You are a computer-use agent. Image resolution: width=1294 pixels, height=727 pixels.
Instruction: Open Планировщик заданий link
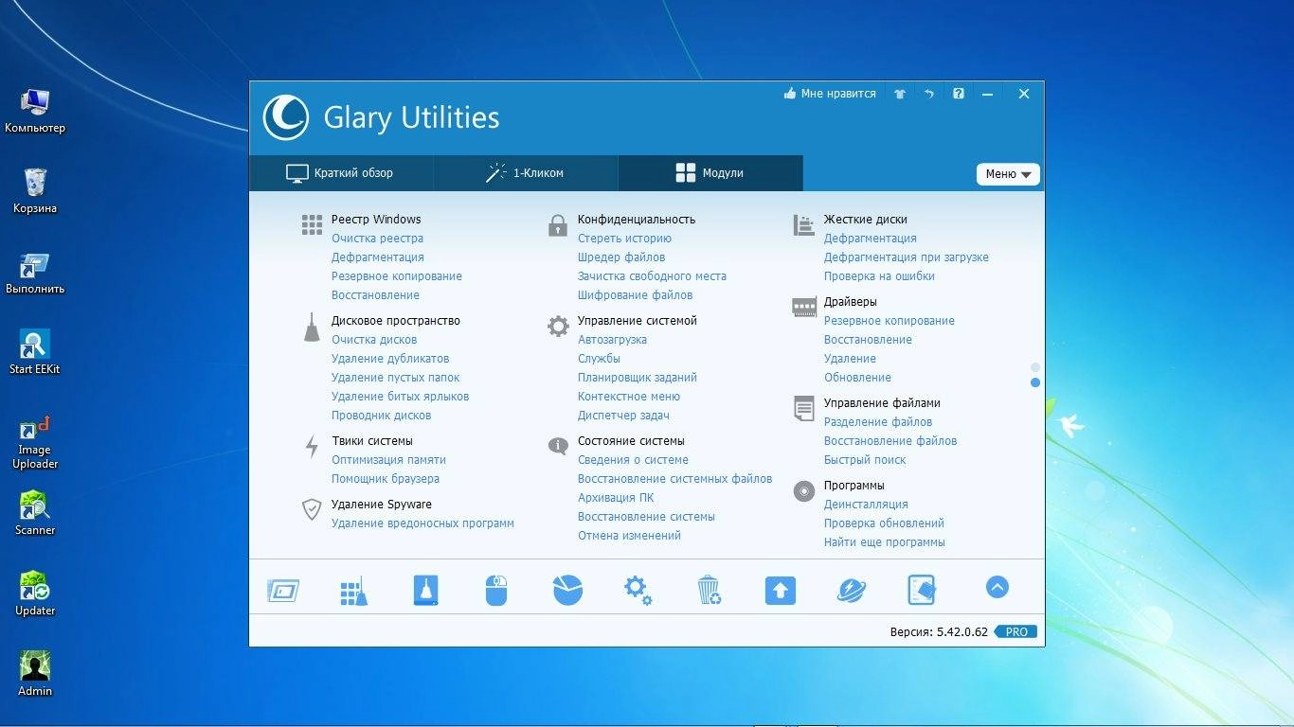638,378
